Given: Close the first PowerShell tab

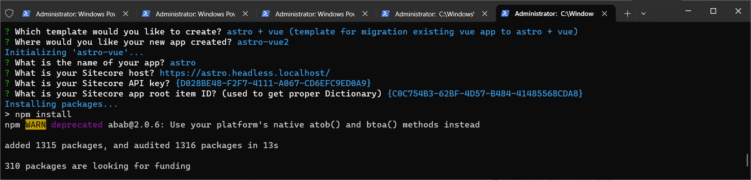Looking at the screenshot, I should [x=126, y=14].
